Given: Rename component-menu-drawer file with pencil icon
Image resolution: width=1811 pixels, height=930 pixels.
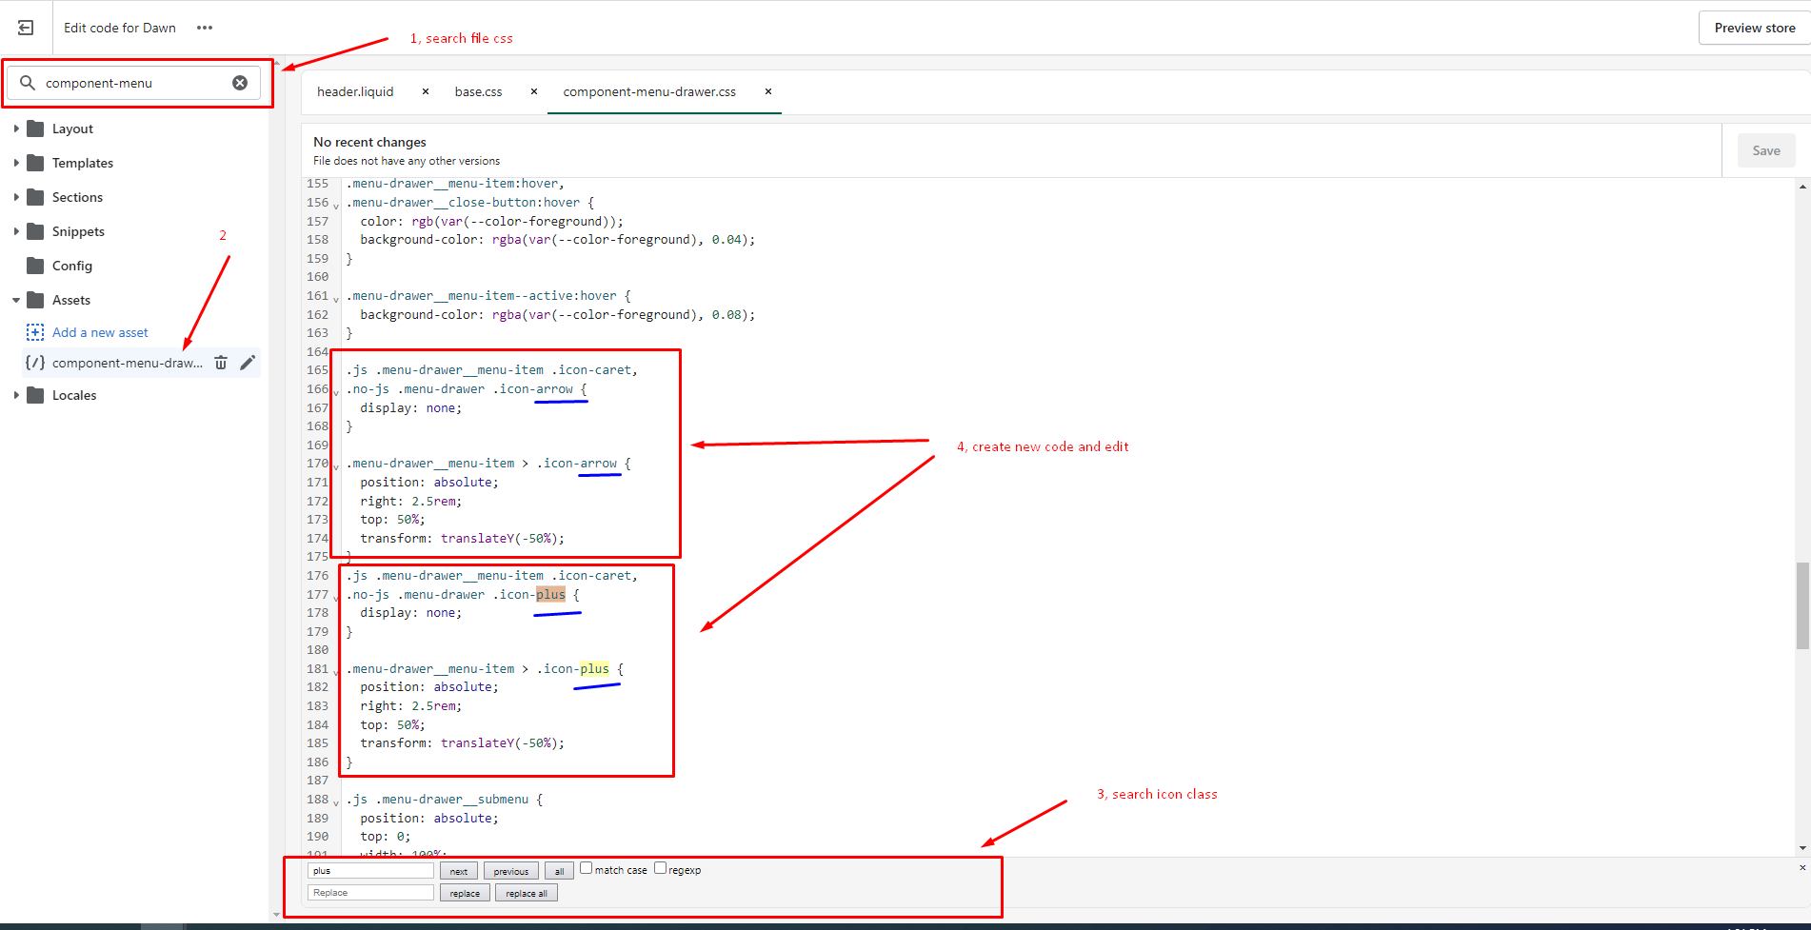Looking at the screenshot, I should 248,363.
